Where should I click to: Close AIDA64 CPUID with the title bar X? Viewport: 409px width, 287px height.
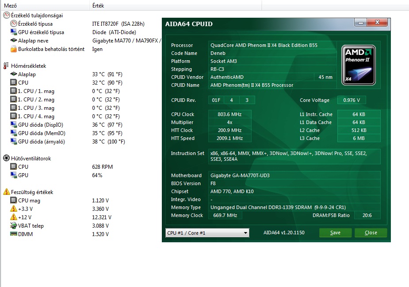tap(377, 23)
